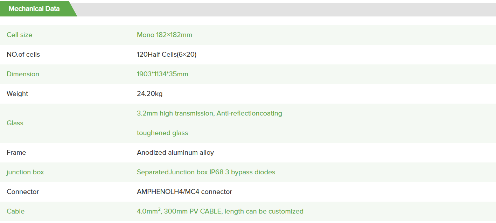The image size is (496, 223).
Task: Select the Mono 182×182mm value
Action: coord(165,35)
